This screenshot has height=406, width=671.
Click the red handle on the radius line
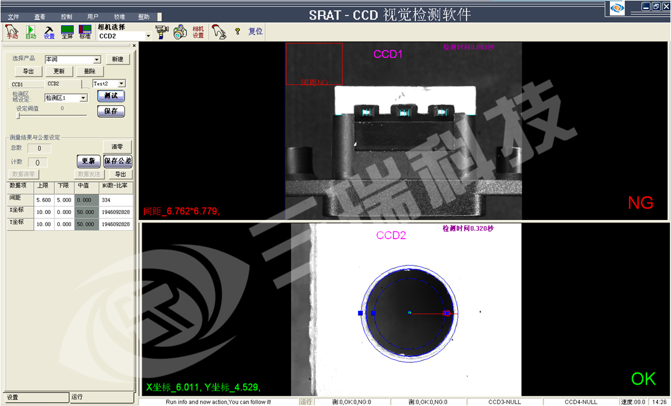coord(446,313)
